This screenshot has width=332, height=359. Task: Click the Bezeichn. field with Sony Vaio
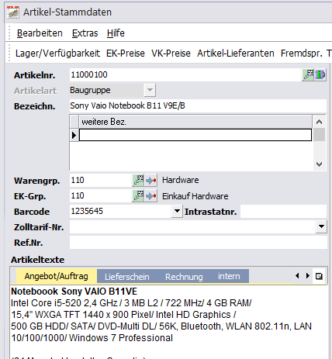point(198,105)
